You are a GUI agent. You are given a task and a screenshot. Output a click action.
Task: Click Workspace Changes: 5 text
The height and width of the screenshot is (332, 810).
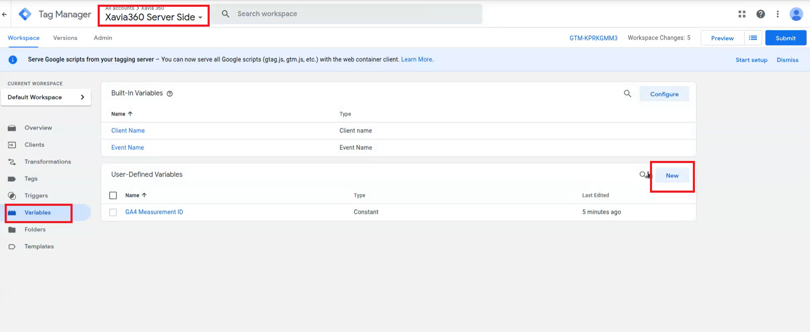click(659, 38)
